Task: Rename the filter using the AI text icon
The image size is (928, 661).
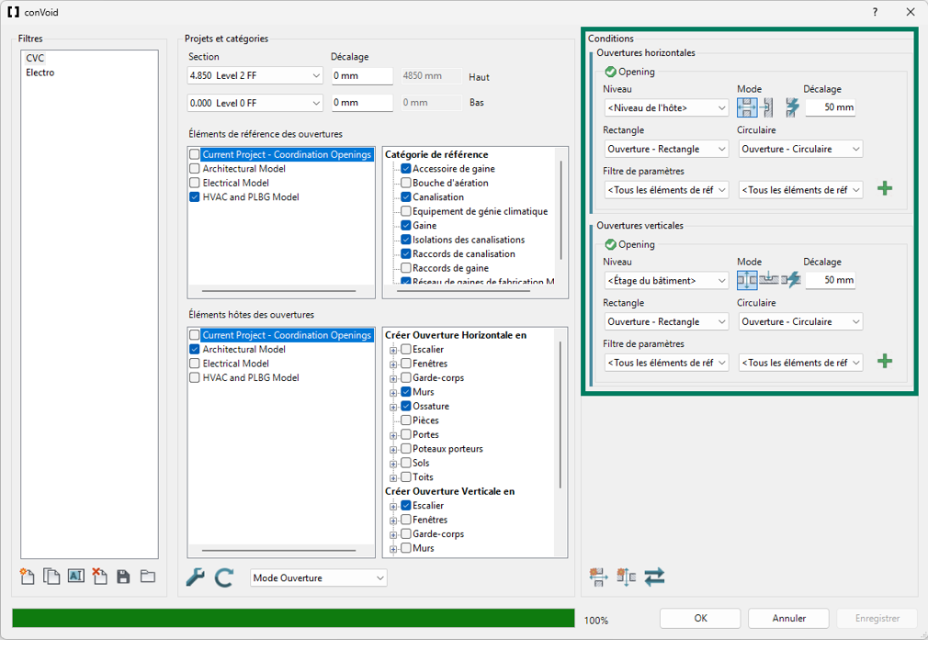Action: pyautogui.click(x=75, y=576)
